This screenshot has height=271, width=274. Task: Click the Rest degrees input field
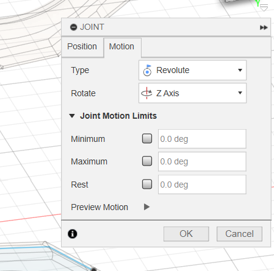[202, 185]
